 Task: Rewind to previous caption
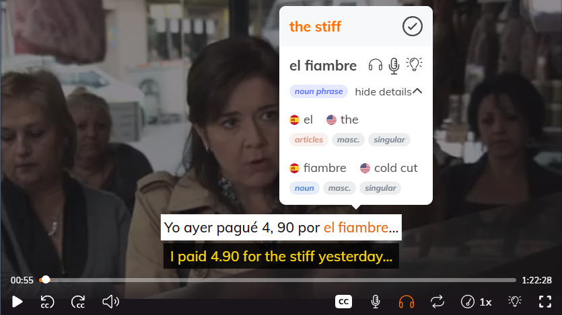point(47,302)
